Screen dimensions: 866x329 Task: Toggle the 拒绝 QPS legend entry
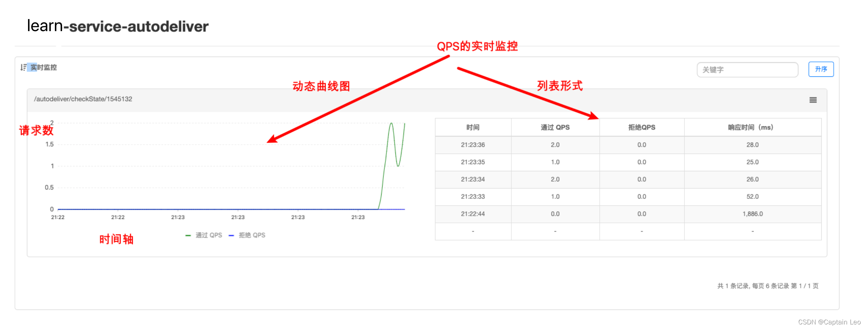[247, 235]
